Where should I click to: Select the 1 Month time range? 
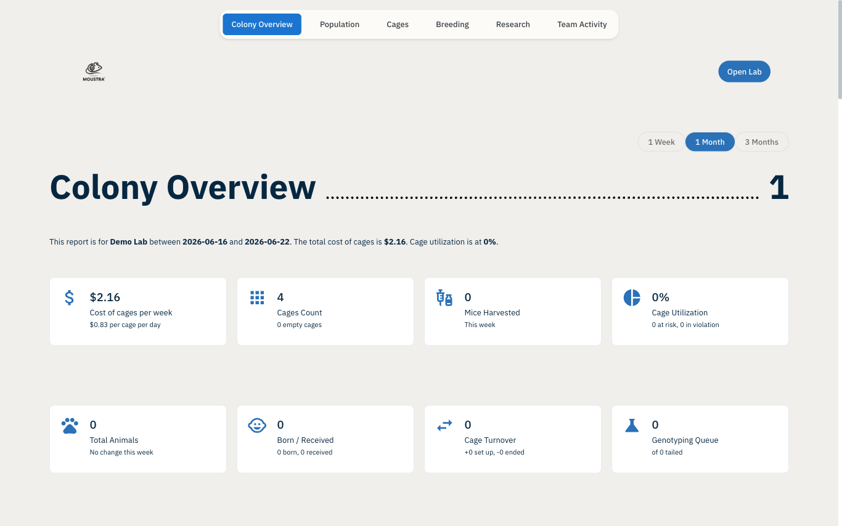point(710,142)
